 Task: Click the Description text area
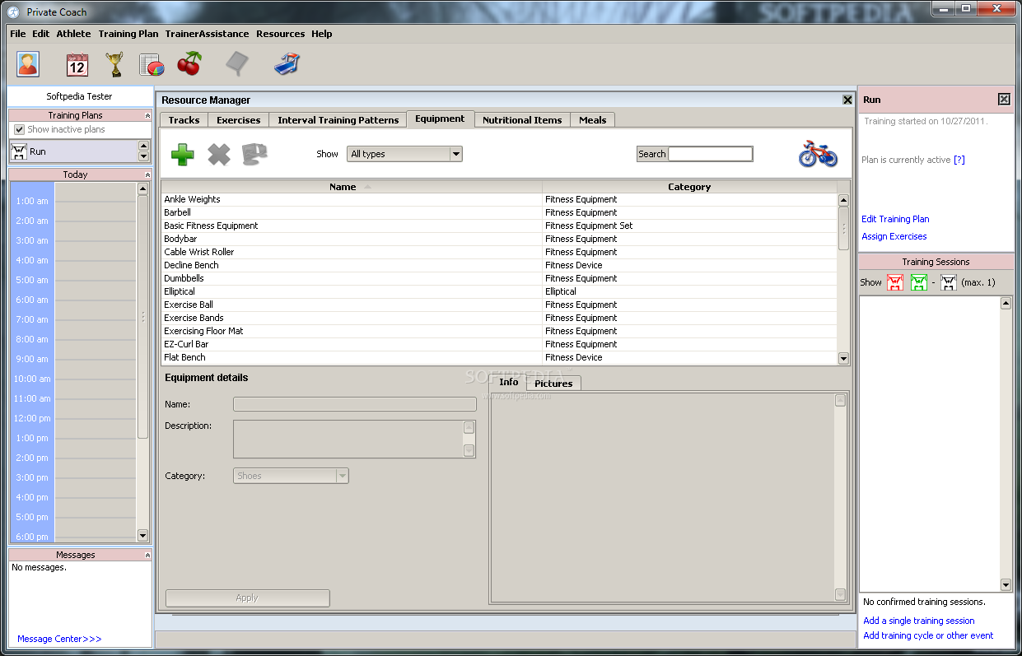click(348, 440)
